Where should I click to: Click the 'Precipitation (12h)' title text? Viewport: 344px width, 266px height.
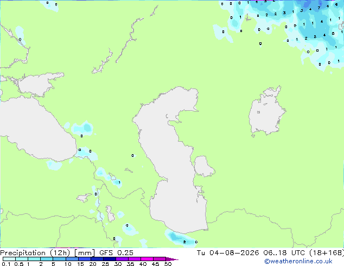[x=35, y=253]
